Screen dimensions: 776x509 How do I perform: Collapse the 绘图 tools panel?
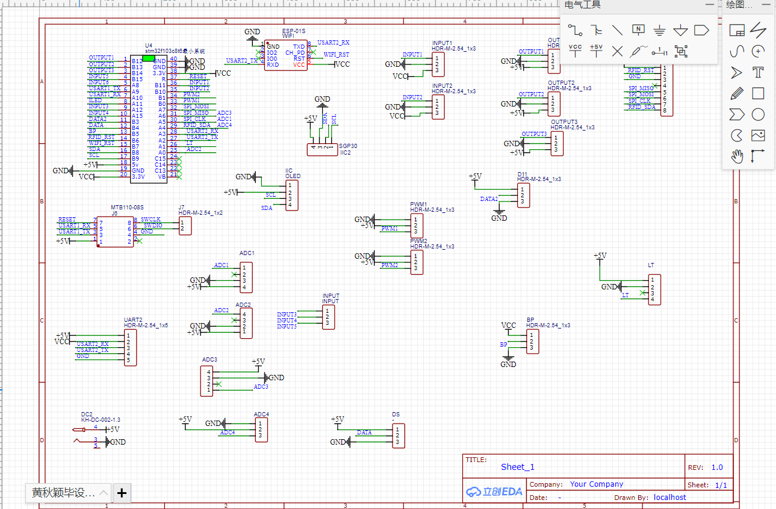[766, 5]
